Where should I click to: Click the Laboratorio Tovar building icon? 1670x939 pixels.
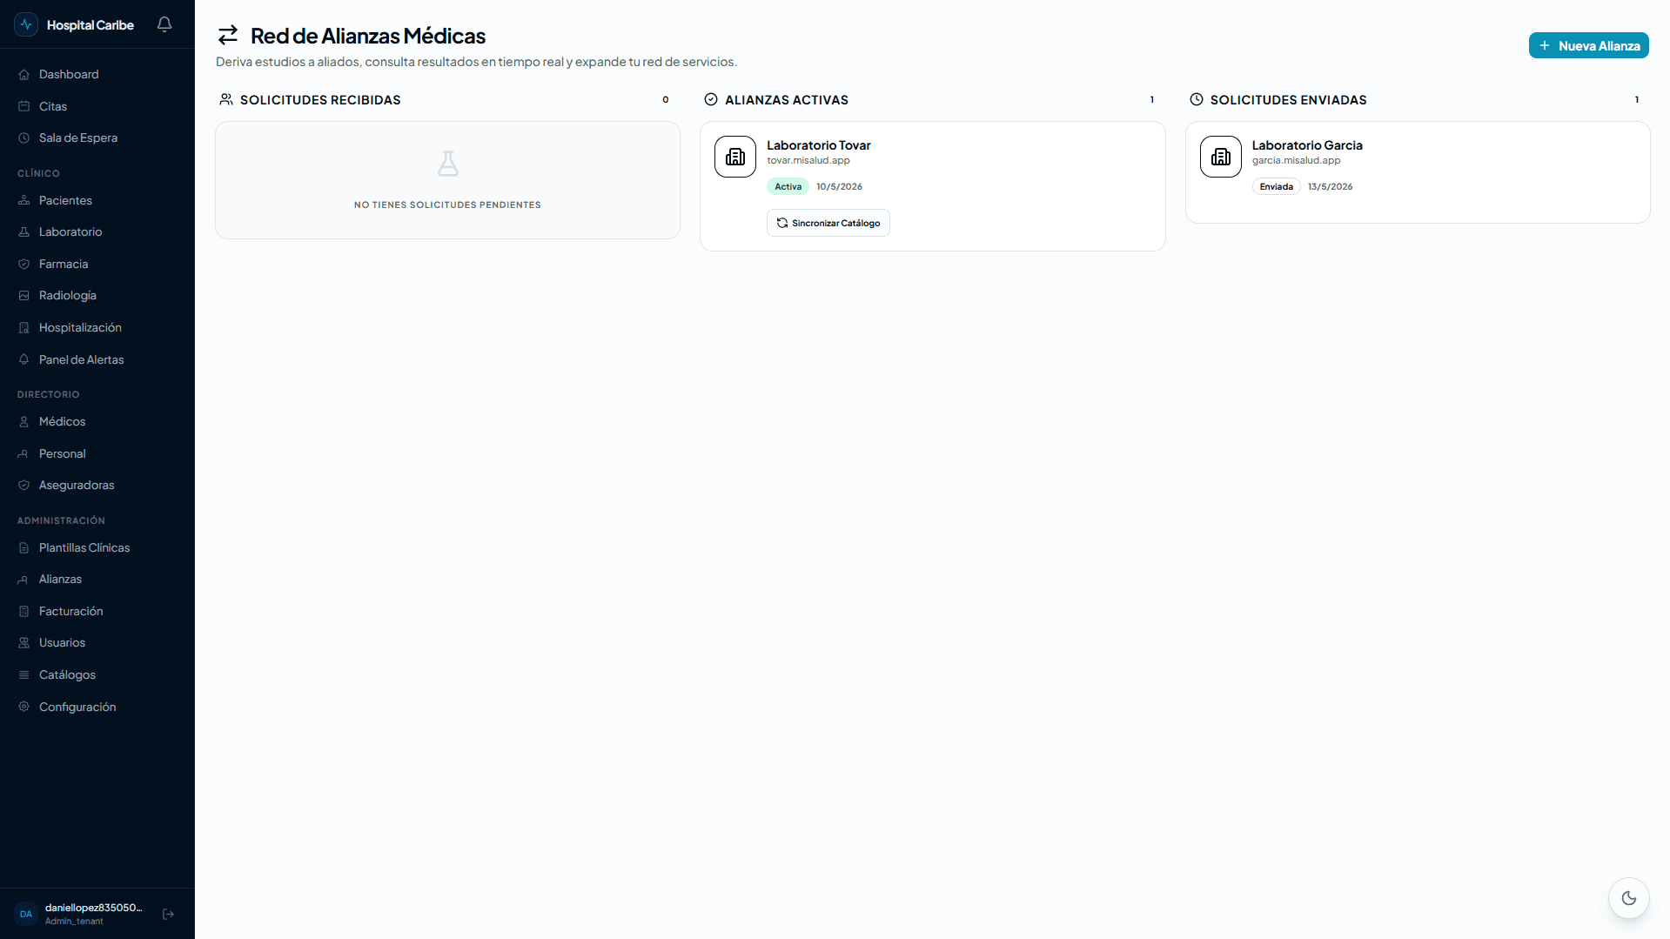[735, 157]
